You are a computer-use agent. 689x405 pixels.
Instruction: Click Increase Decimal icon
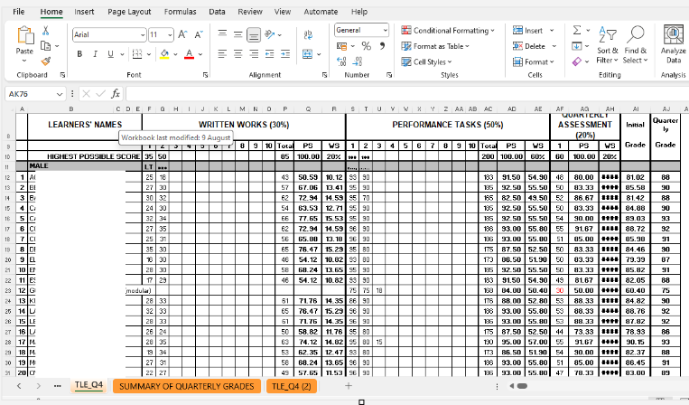(x=341, y=61)
